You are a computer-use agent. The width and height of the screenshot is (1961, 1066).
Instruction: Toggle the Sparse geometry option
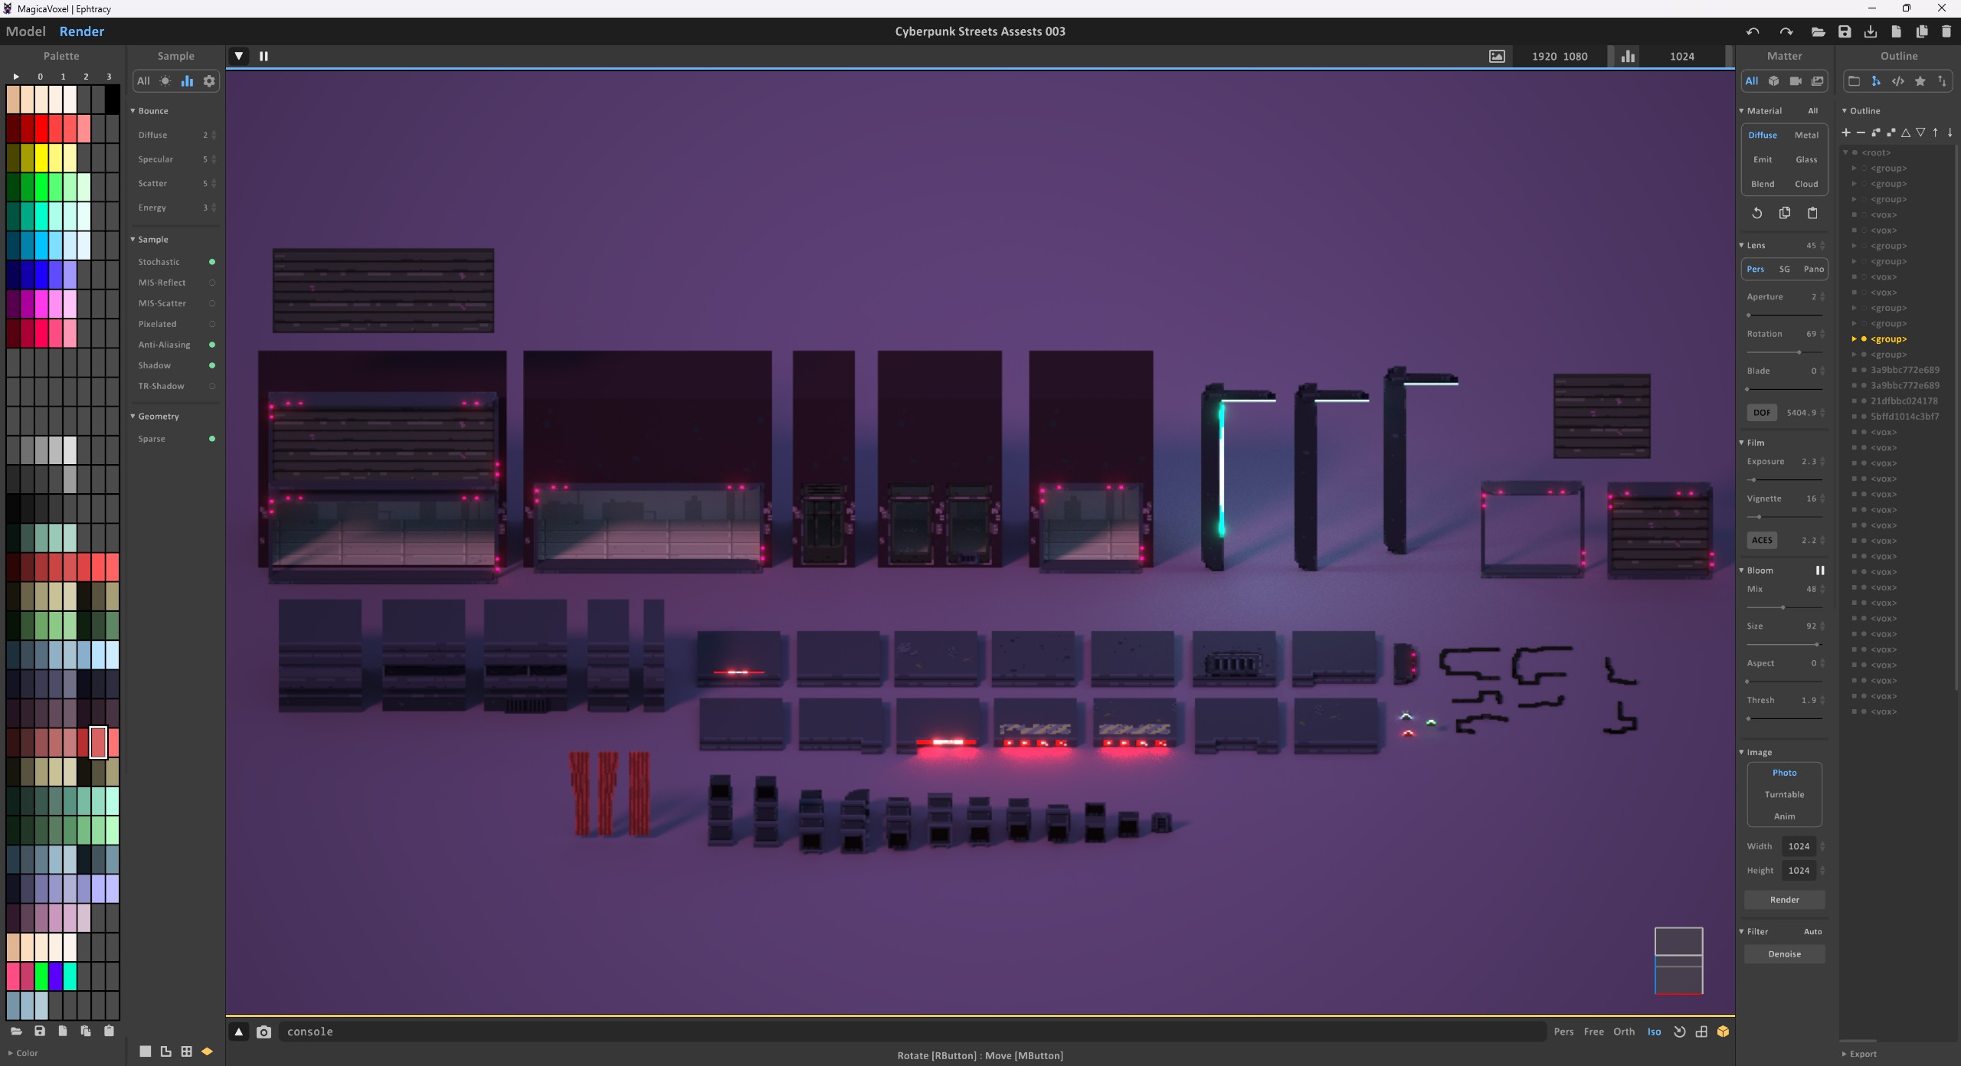click(x=212, y=439)
